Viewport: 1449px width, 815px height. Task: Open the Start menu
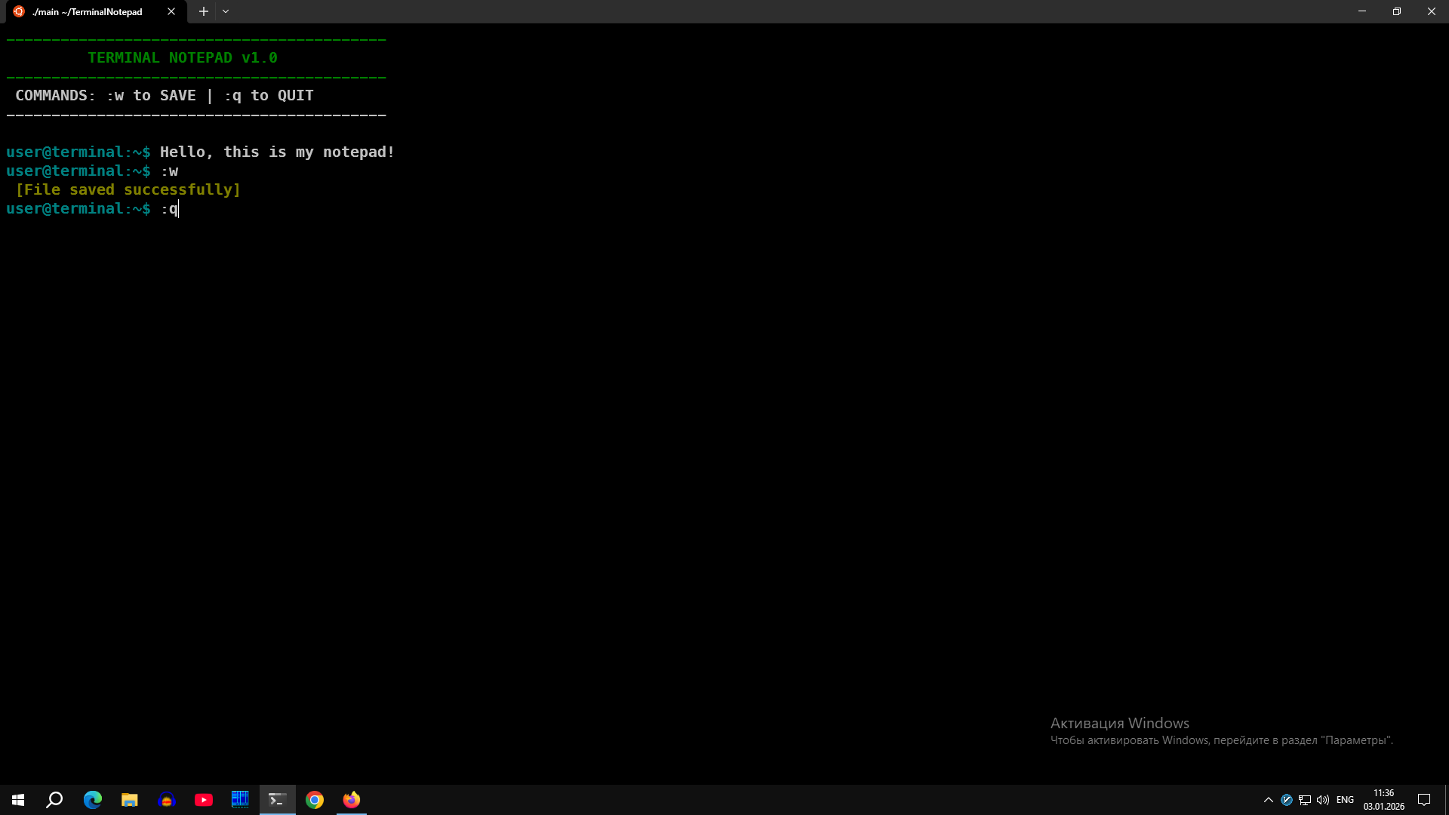(17, 799)
